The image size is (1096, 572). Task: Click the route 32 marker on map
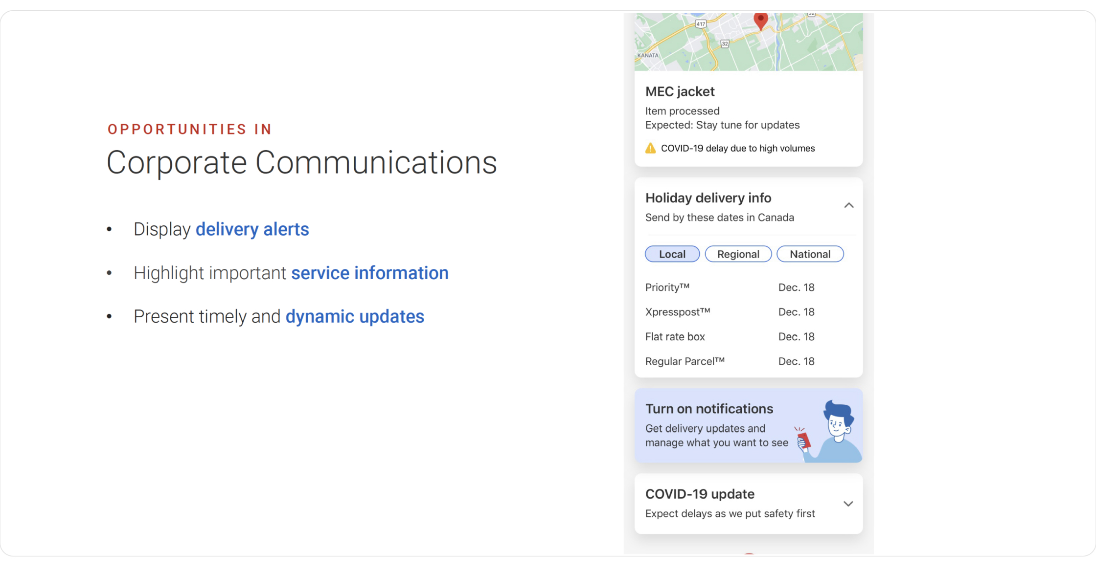click(725, 44)
